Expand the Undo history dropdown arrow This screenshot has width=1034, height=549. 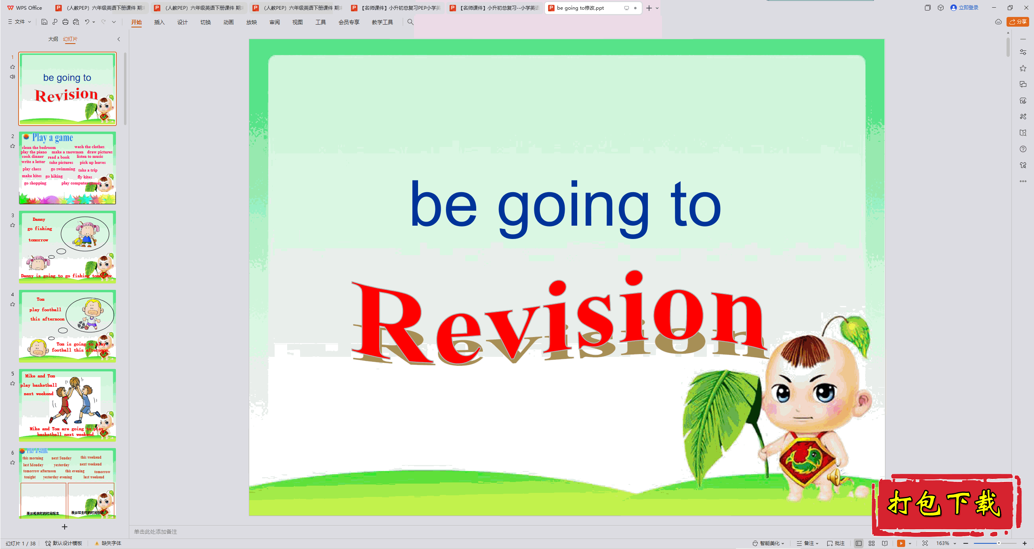(94, 22)
